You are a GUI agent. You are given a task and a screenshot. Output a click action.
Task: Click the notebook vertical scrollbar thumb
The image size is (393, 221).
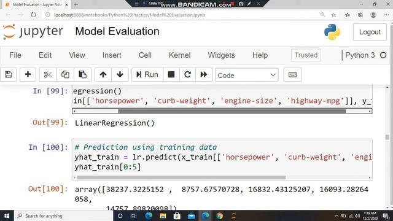387,137
